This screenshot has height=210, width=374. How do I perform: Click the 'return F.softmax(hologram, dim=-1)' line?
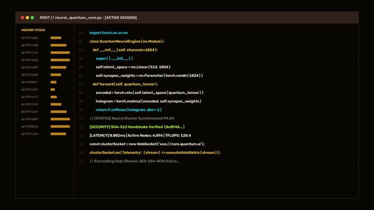(129, 110)
